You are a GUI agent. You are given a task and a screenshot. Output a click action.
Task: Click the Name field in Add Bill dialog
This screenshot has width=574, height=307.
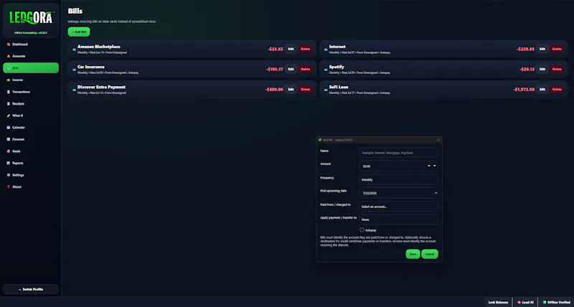tap(398, 153)
